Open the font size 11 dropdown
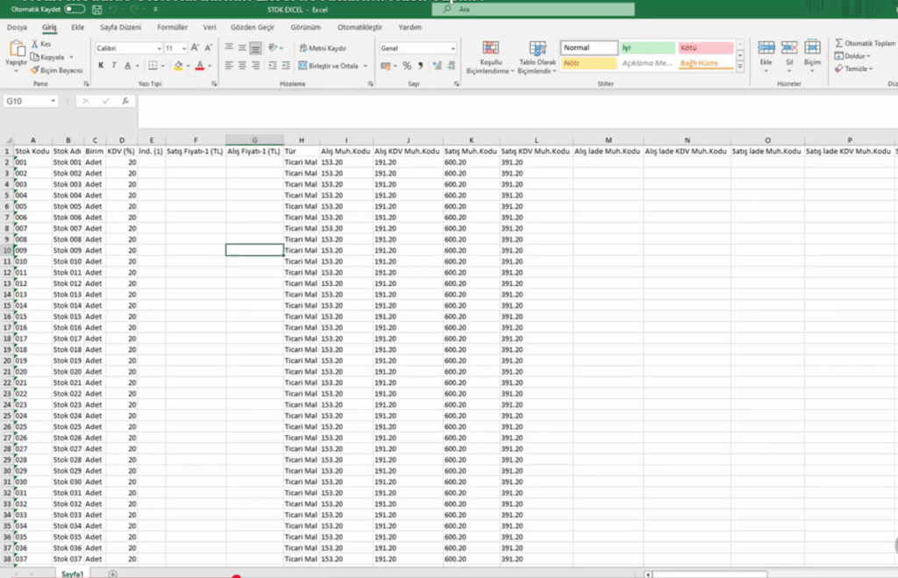This screenshot has height=578, width=898. coord(183,49)
